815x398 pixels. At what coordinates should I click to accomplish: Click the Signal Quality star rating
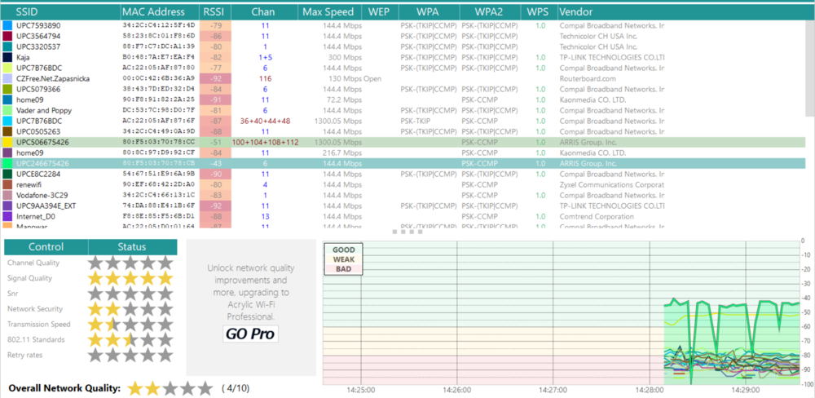pos(131,278)
